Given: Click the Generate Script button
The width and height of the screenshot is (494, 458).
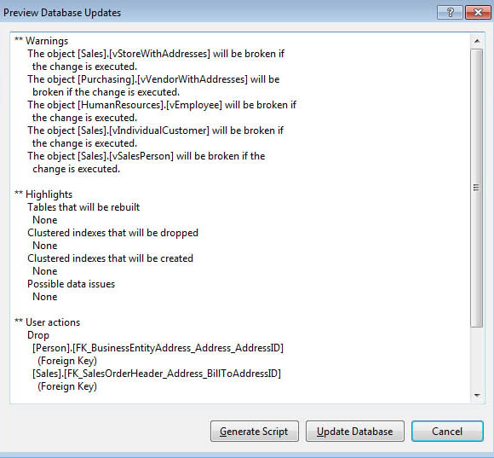Looking at the screenshot, I should (x=255, y=432).
